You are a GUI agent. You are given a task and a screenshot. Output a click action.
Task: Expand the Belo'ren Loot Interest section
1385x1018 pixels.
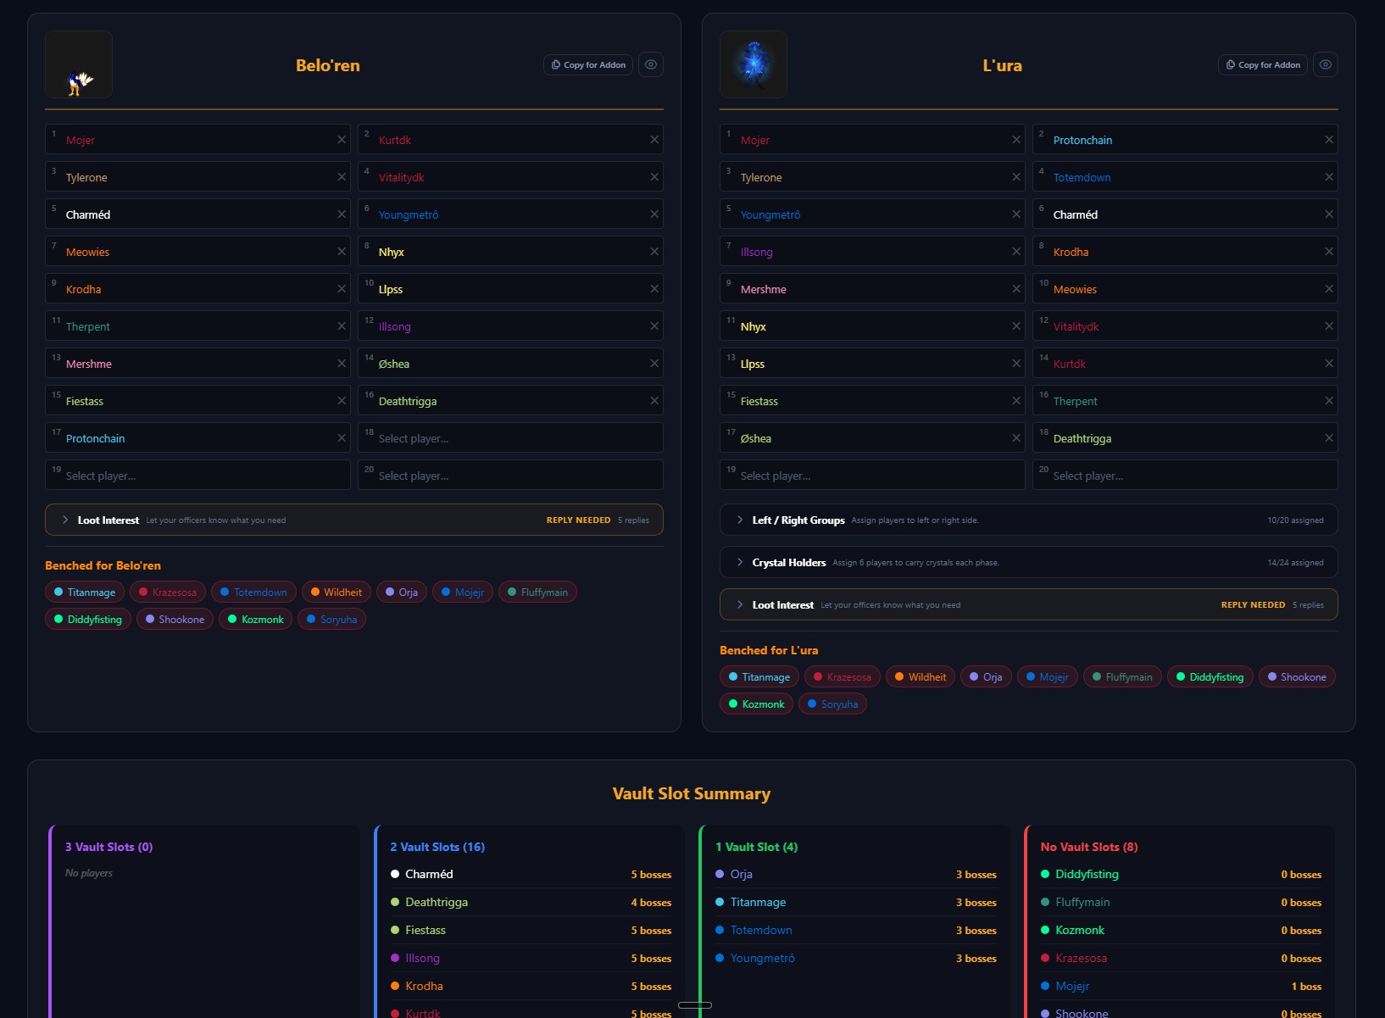[354, 520]
